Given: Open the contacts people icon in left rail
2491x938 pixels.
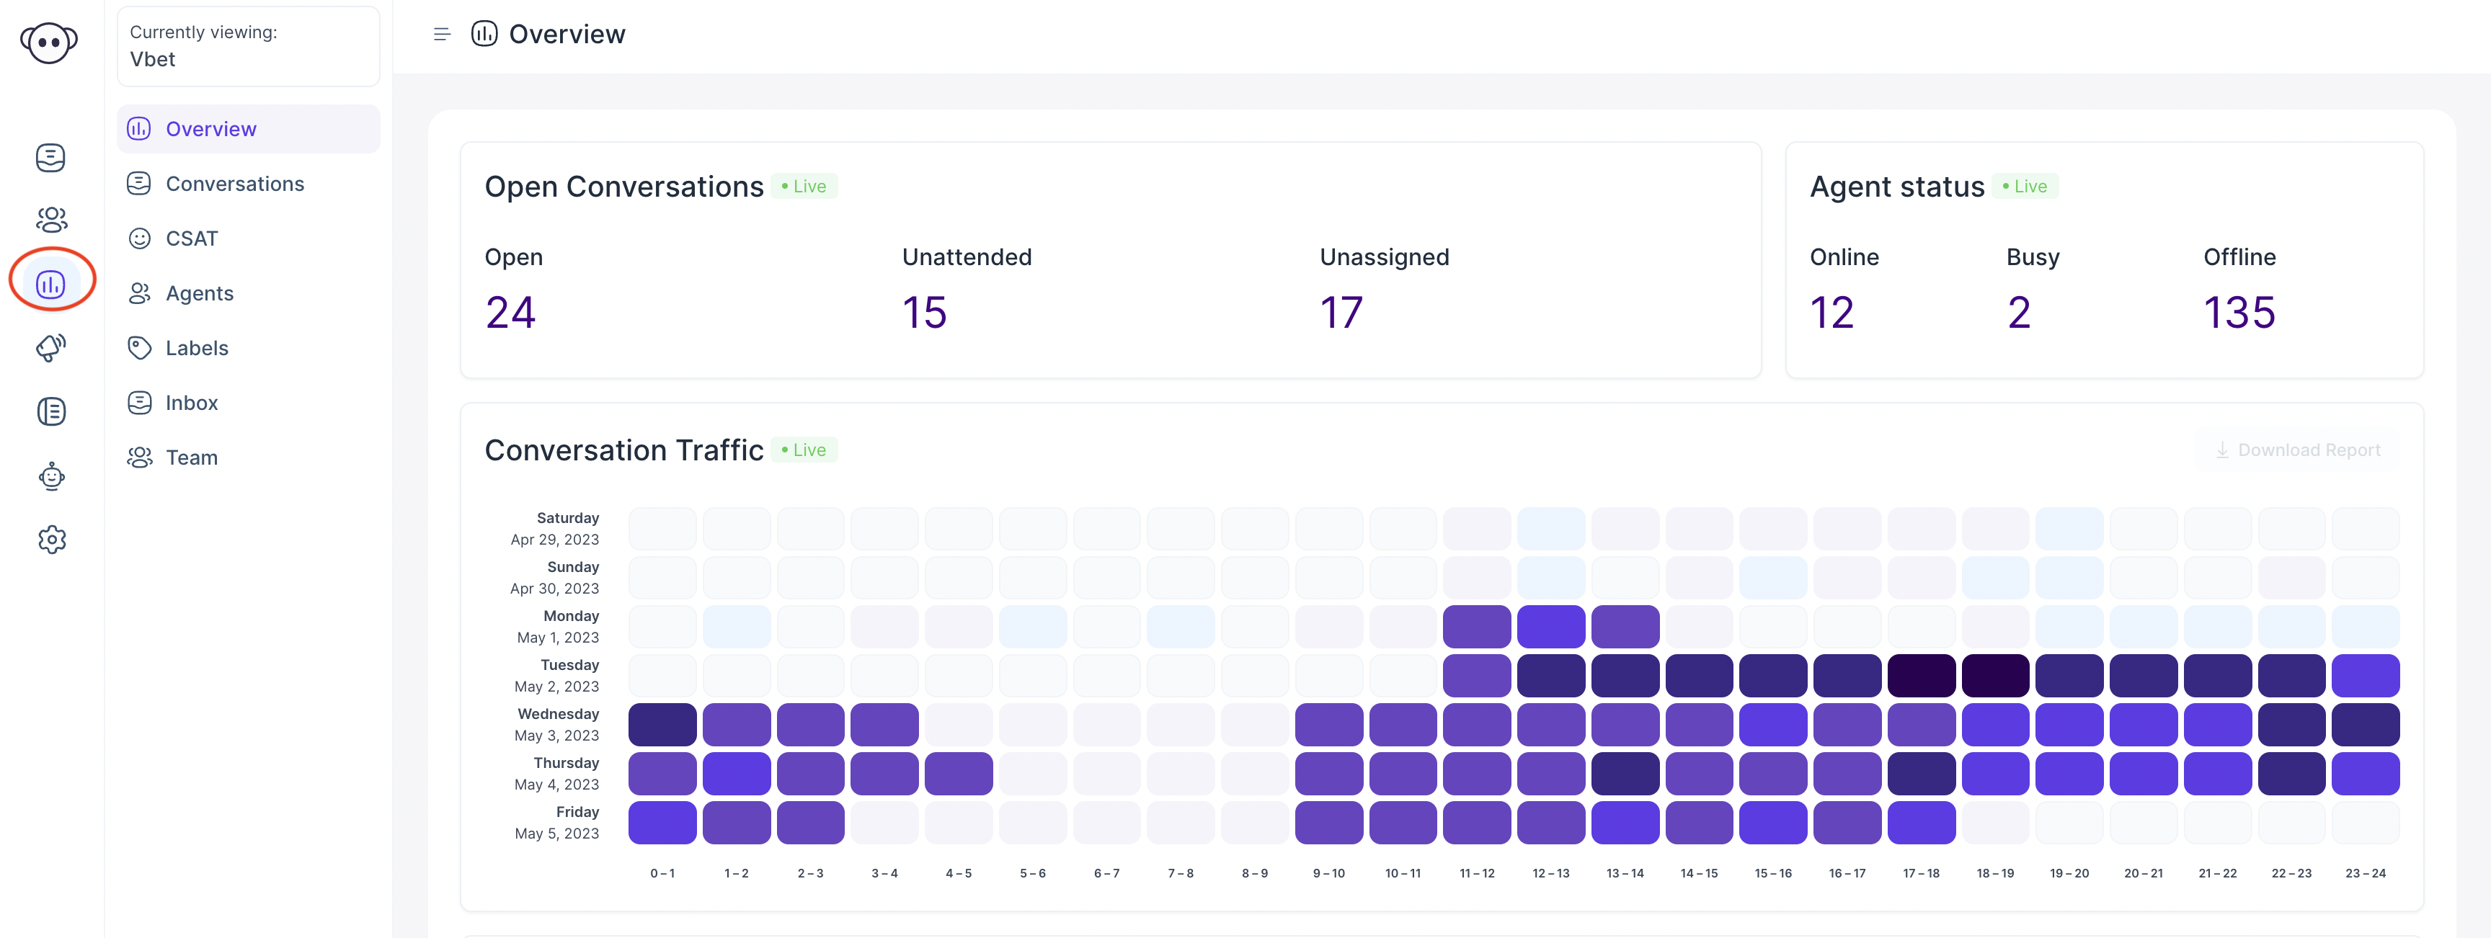Looking at the screenshot, I should coord(51,220).
